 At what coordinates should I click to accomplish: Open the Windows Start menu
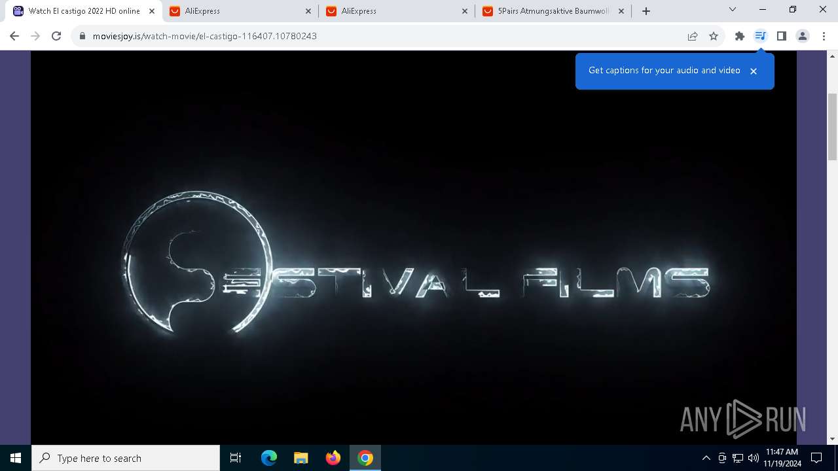16,458
